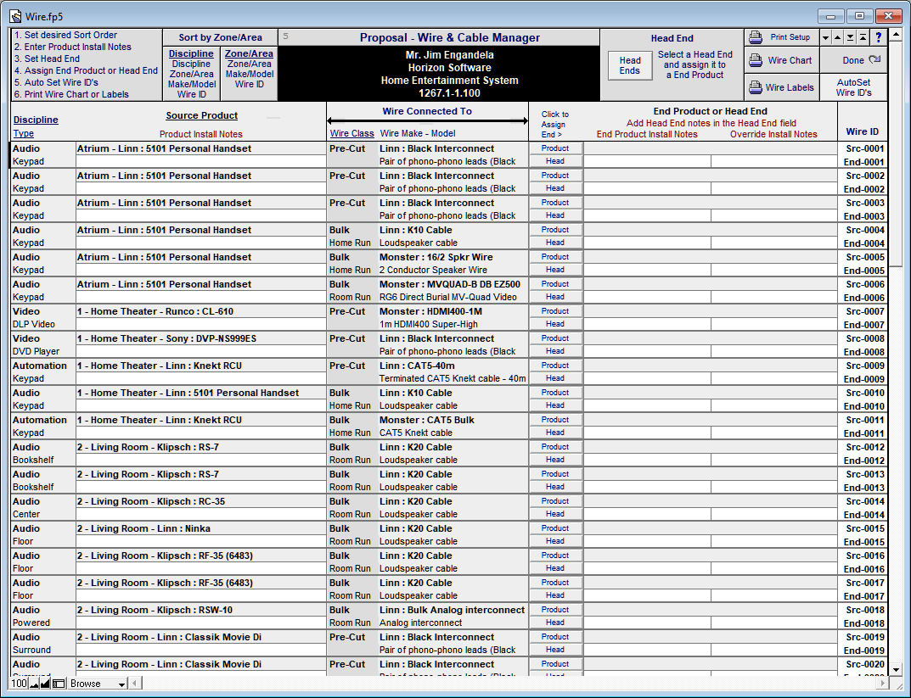This screenshot has height=698, width=911.
Task: Sort by Discipline column header link
Action: pos(191,53)
